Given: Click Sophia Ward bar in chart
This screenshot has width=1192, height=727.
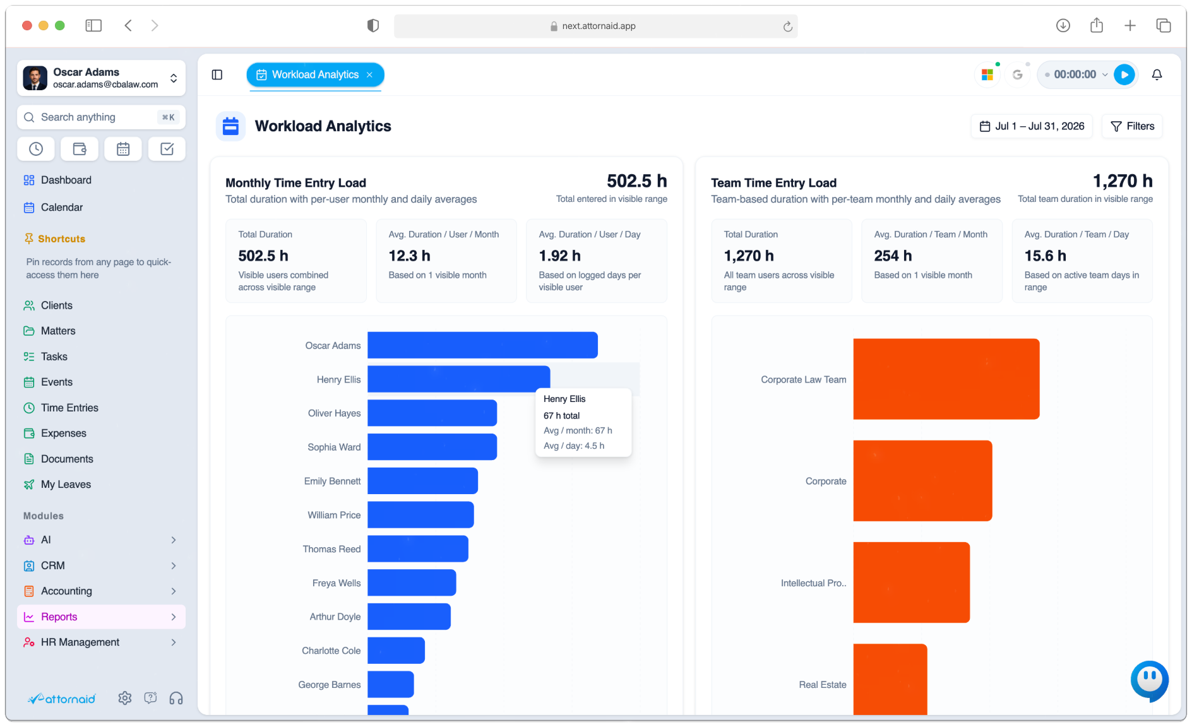Looking at the screenshot, I should [432, 447].
